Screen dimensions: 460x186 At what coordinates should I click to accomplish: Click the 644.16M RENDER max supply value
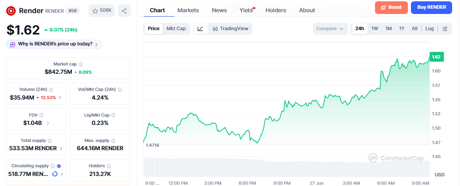click(100, 148)
